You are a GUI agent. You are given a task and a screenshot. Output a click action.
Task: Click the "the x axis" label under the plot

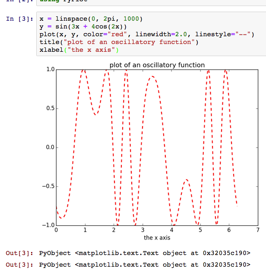157,238
